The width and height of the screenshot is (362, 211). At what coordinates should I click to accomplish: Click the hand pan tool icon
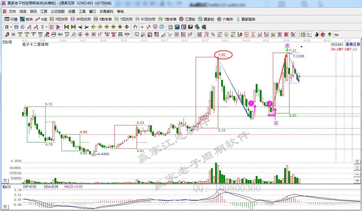tap(135, 27)
